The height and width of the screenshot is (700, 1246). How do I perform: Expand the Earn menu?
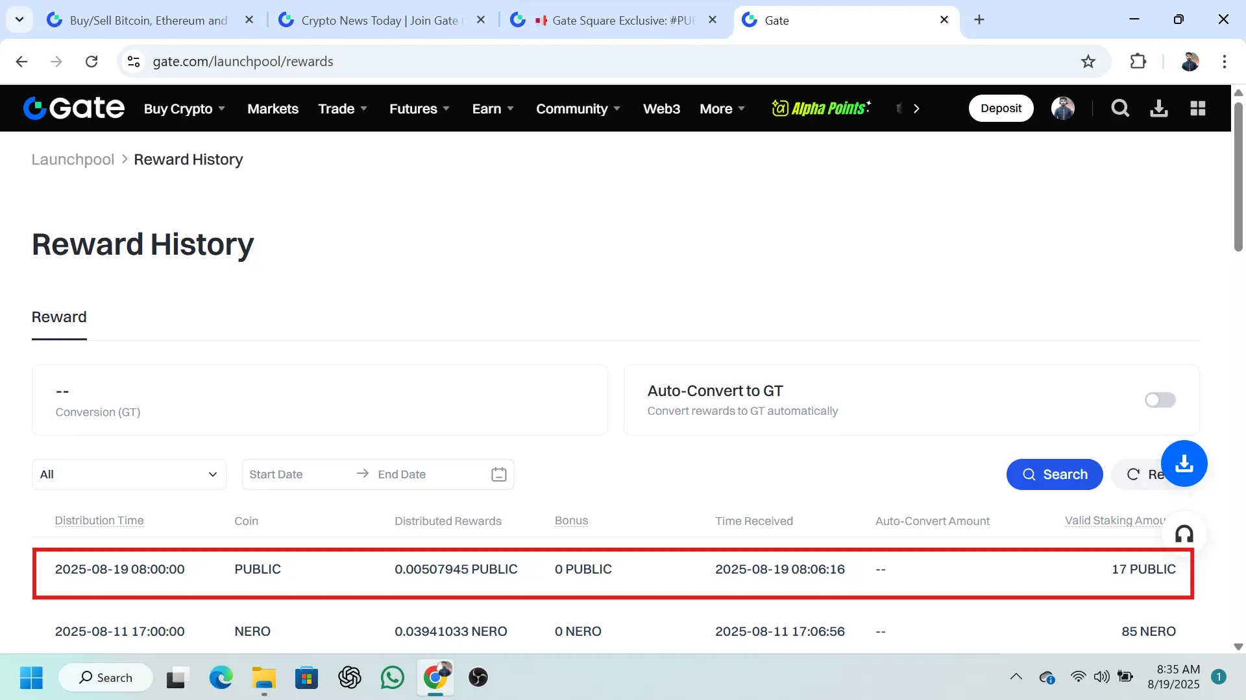click(493, 108)
